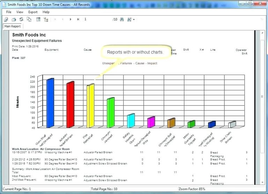Click the 'Smith Foods Inc' report heading
268x194 pixels.
pyautogui.click(x=29, y=35)
